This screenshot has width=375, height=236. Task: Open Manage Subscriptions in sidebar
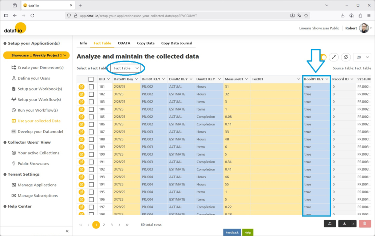pyautogui.click(x=38, y=196)
